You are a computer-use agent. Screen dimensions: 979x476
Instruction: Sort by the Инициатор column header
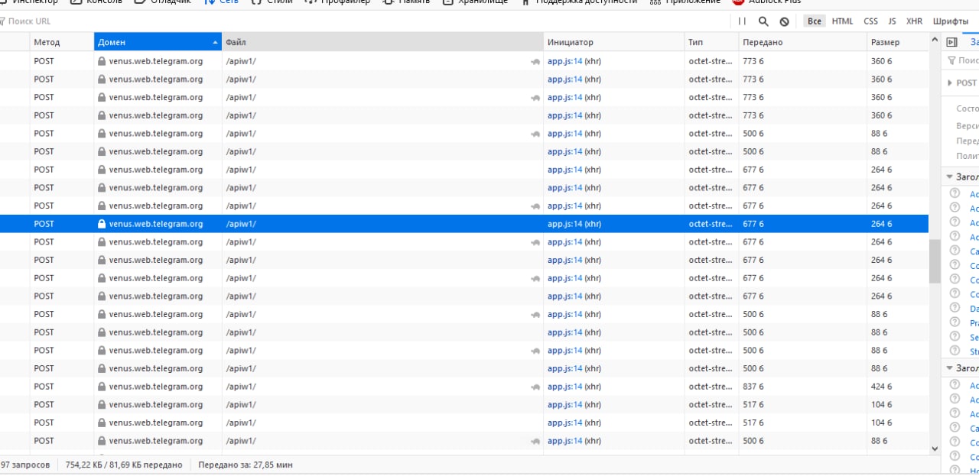pyautogui.click(x=614, y=42)
